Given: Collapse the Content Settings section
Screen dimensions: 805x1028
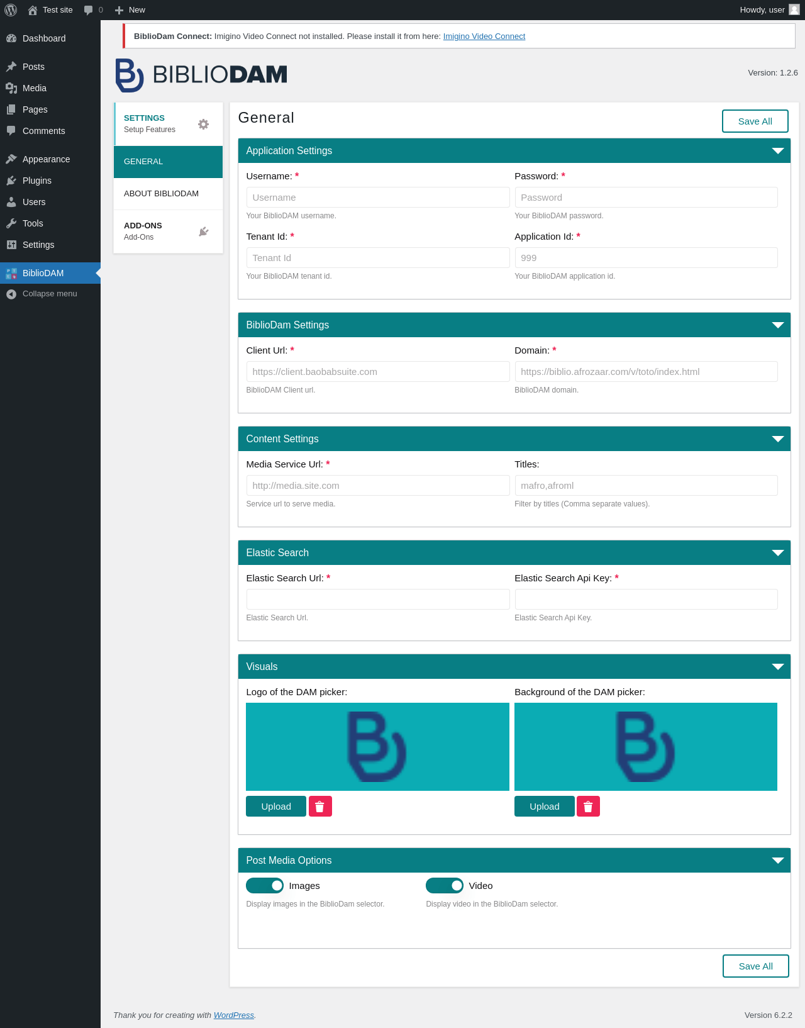Looking at the screenshot, I should [x=778, y=439].
